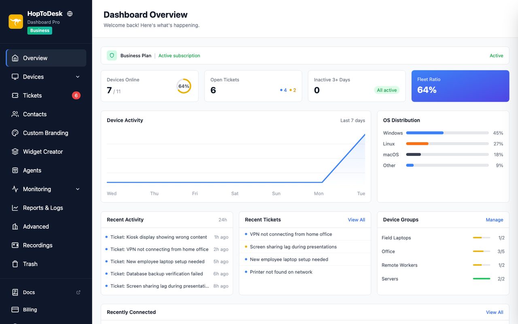Navigate to Reports & Logs
Viewport: 518px width, 324px height.
coord(46,208)
